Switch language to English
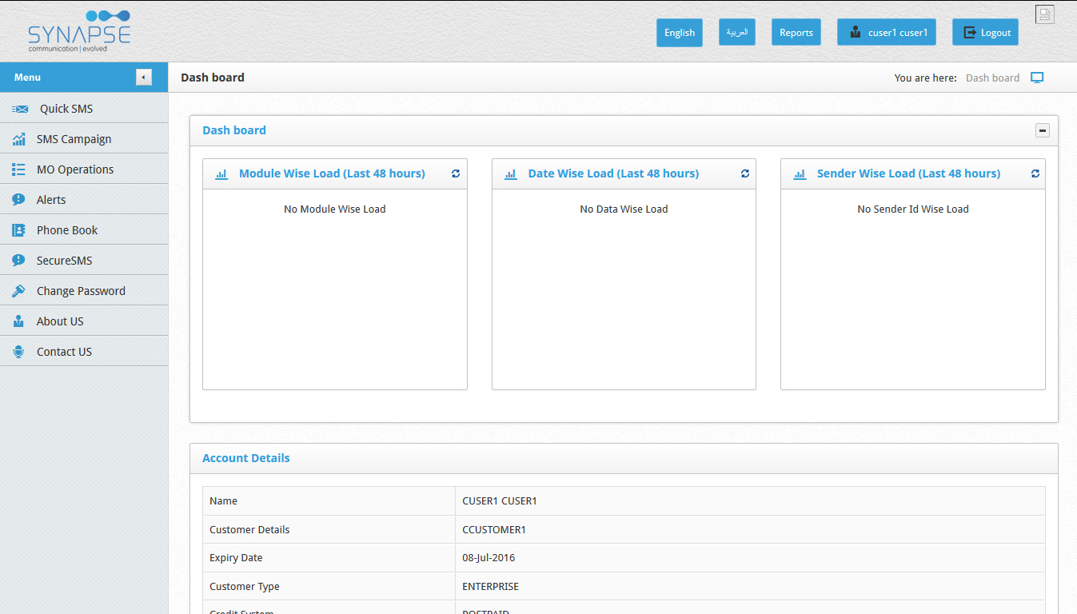Viewport: 1077px width, 614px height. click(679, 33)
